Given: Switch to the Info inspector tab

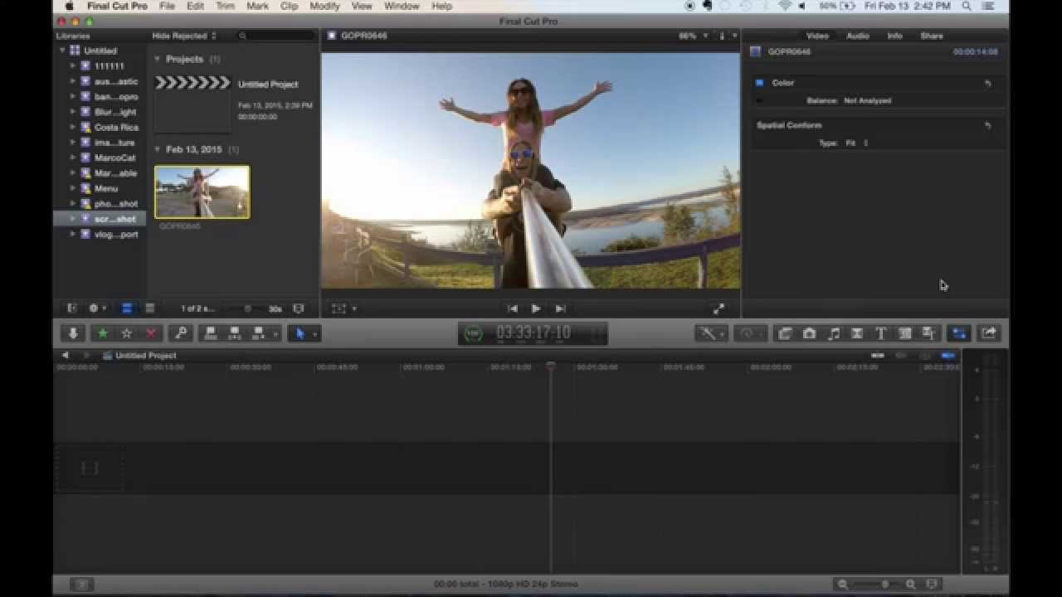Looking at the screenshot, I should [894, 36].
